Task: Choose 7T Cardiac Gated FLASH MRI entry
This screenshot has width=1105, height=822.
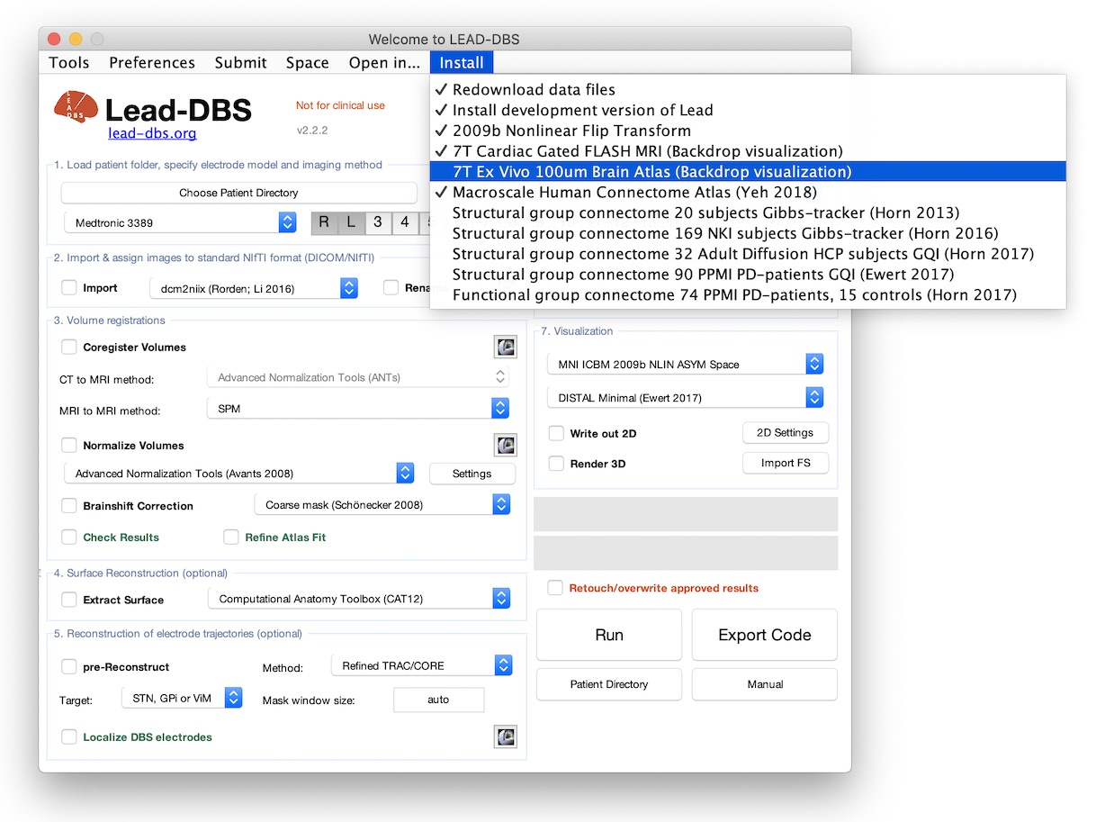Action: pyautogui.click(x=748, y=151)
